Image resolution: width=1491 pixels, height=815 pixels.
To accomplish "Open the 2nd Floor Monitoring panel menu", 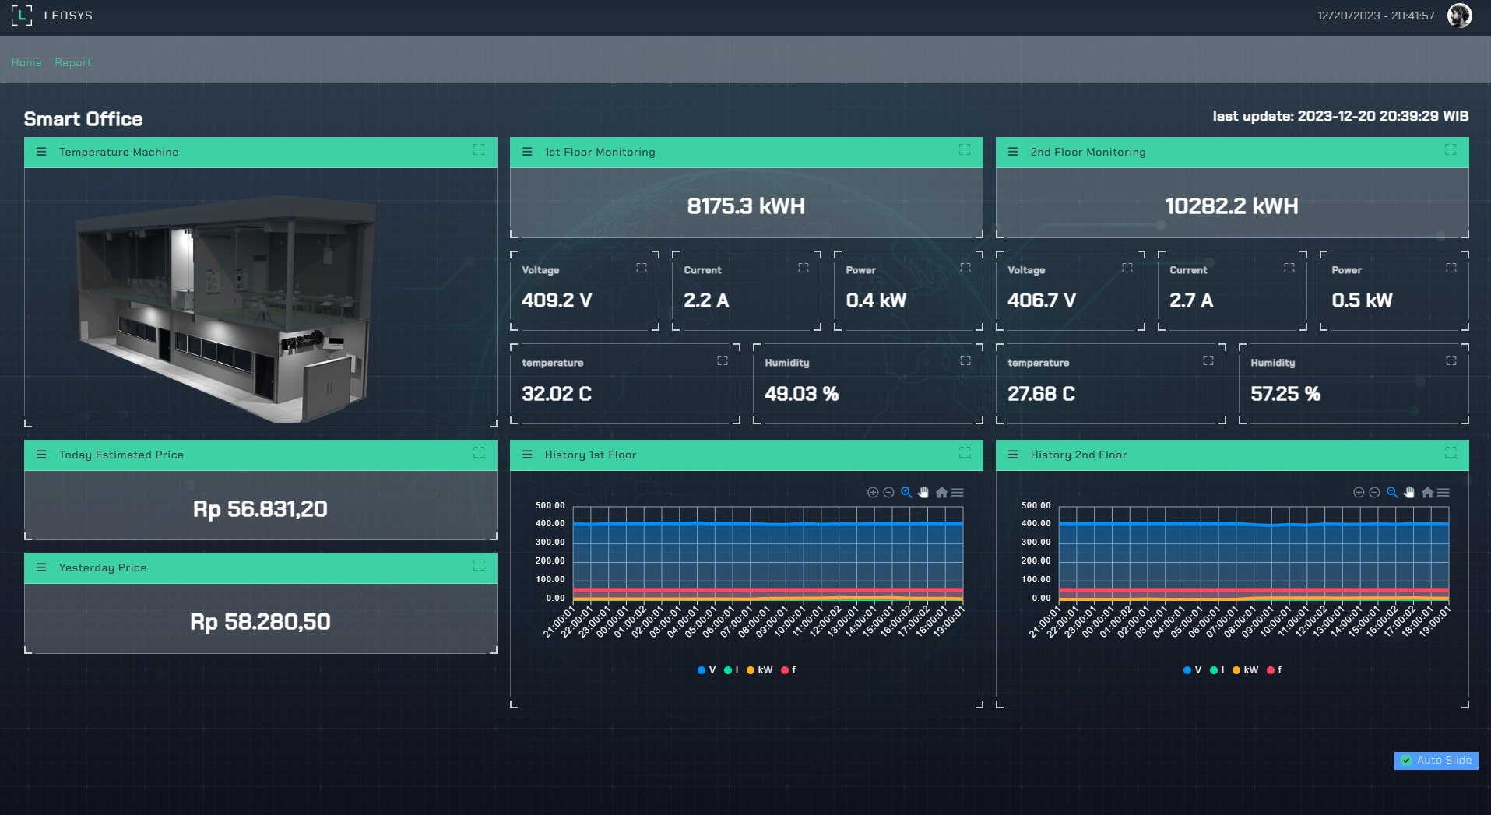I will (1013, 152).
